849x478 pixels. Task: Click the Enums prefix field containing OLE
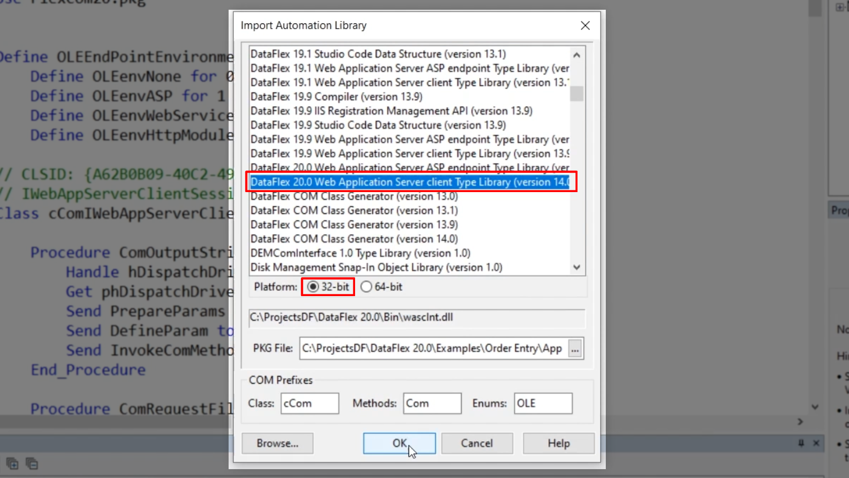click(543, 403)
